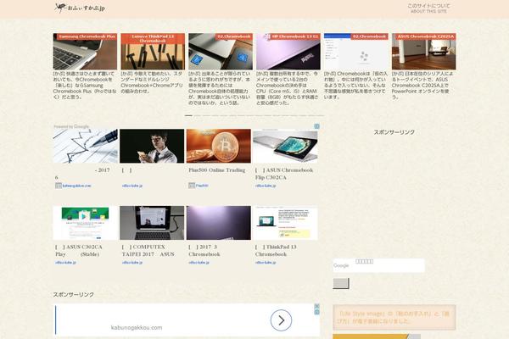The image size is (509, 339).
Task: Click the 'ThinkPad 13 Chromebook' recommendation title
Action: click(276, 251)
